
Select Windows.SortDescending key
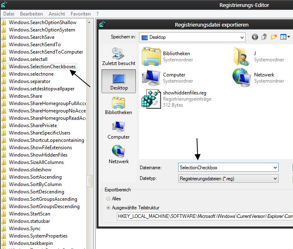[37, 192]
